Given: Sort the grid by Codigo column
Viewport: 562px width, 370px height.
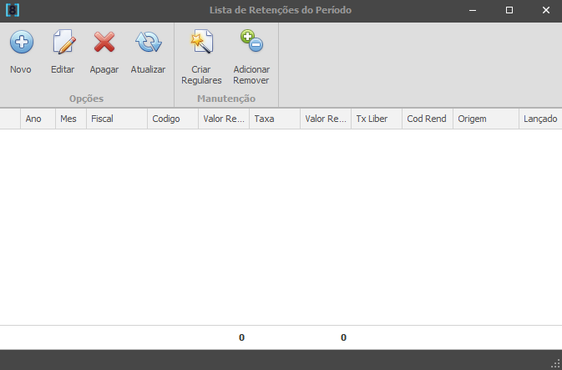Looking at the screenshot, I should coord(172,119).
